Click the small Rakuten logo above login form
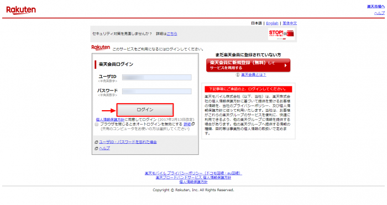387x205 pixels. [101, 47]
